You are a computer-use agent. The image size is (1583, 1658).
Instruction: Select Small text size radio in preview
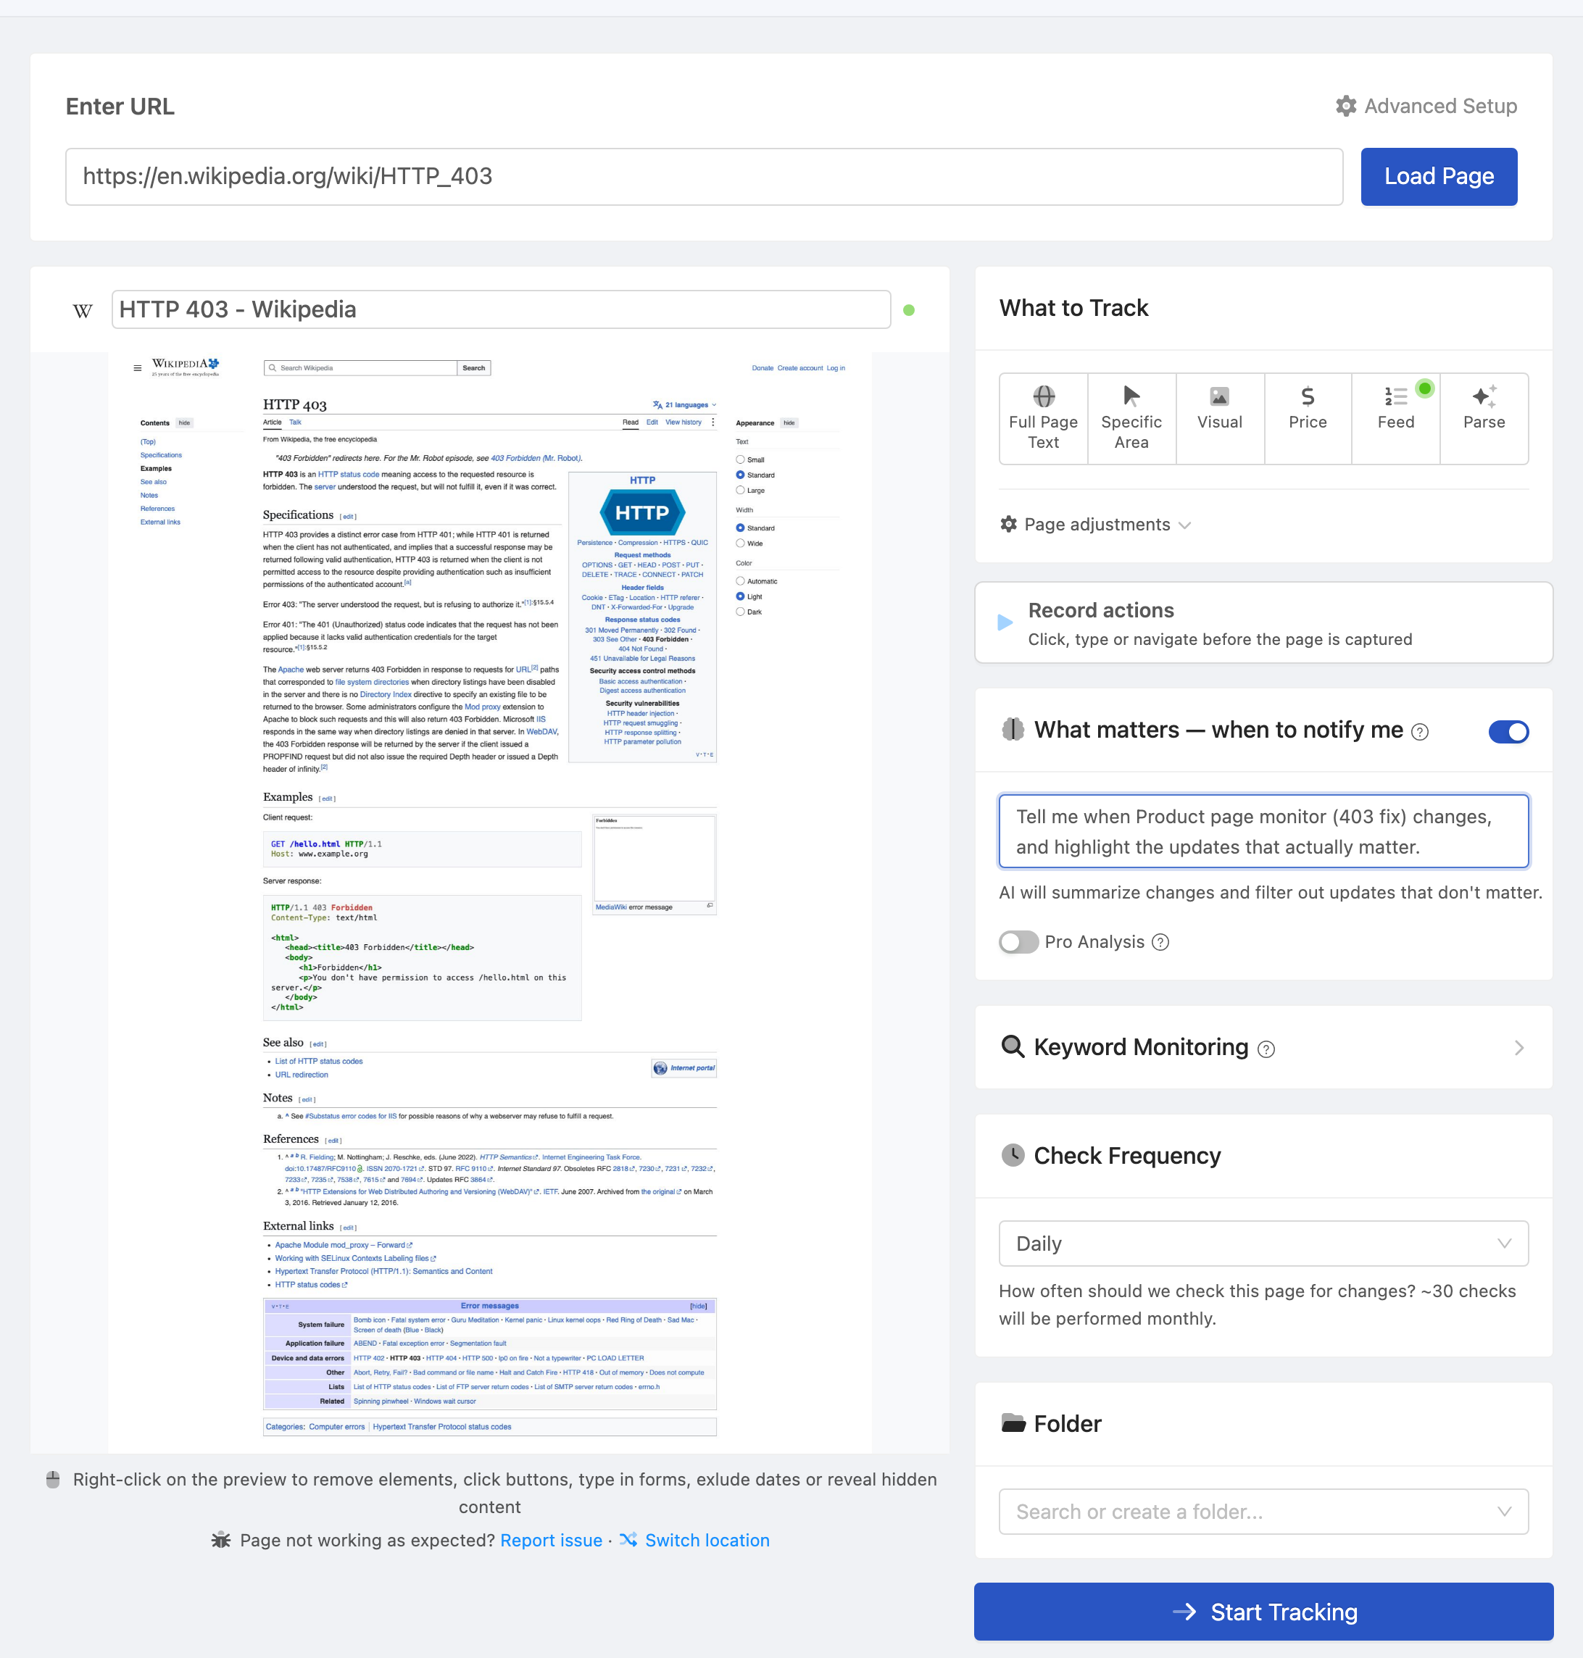(x=740, y=460)
